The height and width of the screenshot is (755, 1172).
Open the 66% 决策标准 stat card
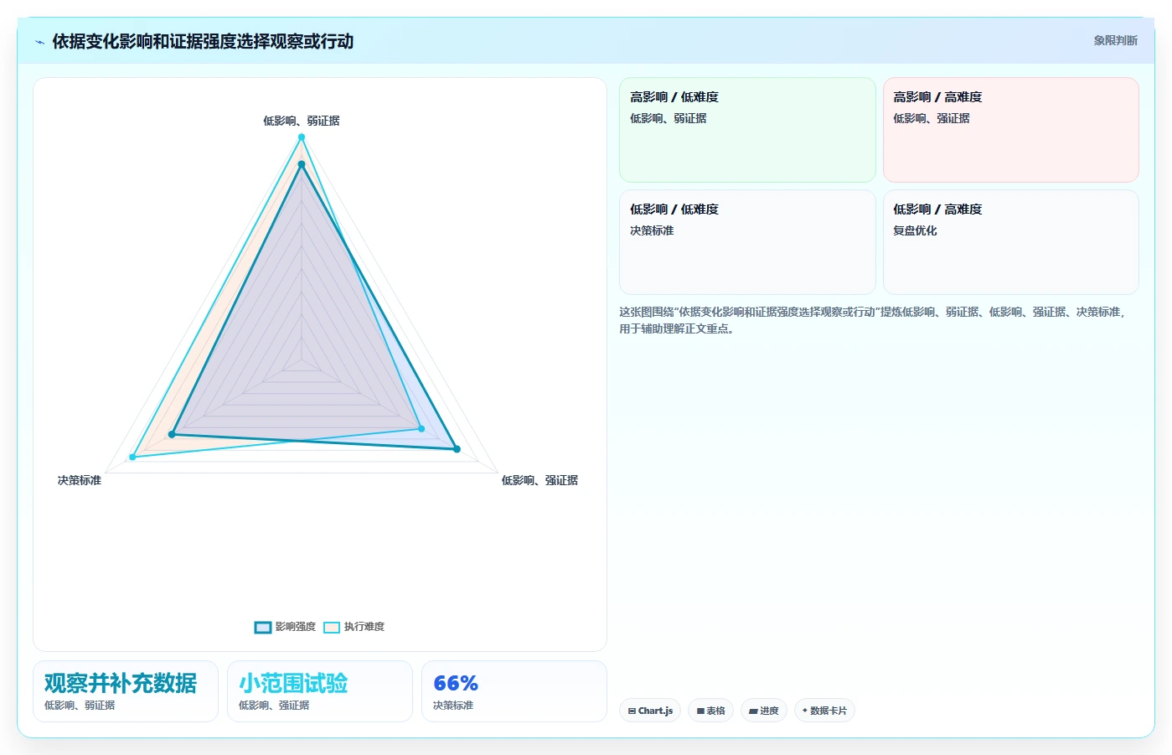514,691
